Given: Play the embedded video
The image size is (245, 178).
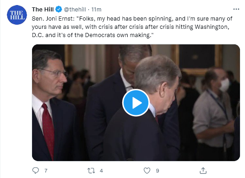Looking at the screenshot, I should click(x=136, y=103).
